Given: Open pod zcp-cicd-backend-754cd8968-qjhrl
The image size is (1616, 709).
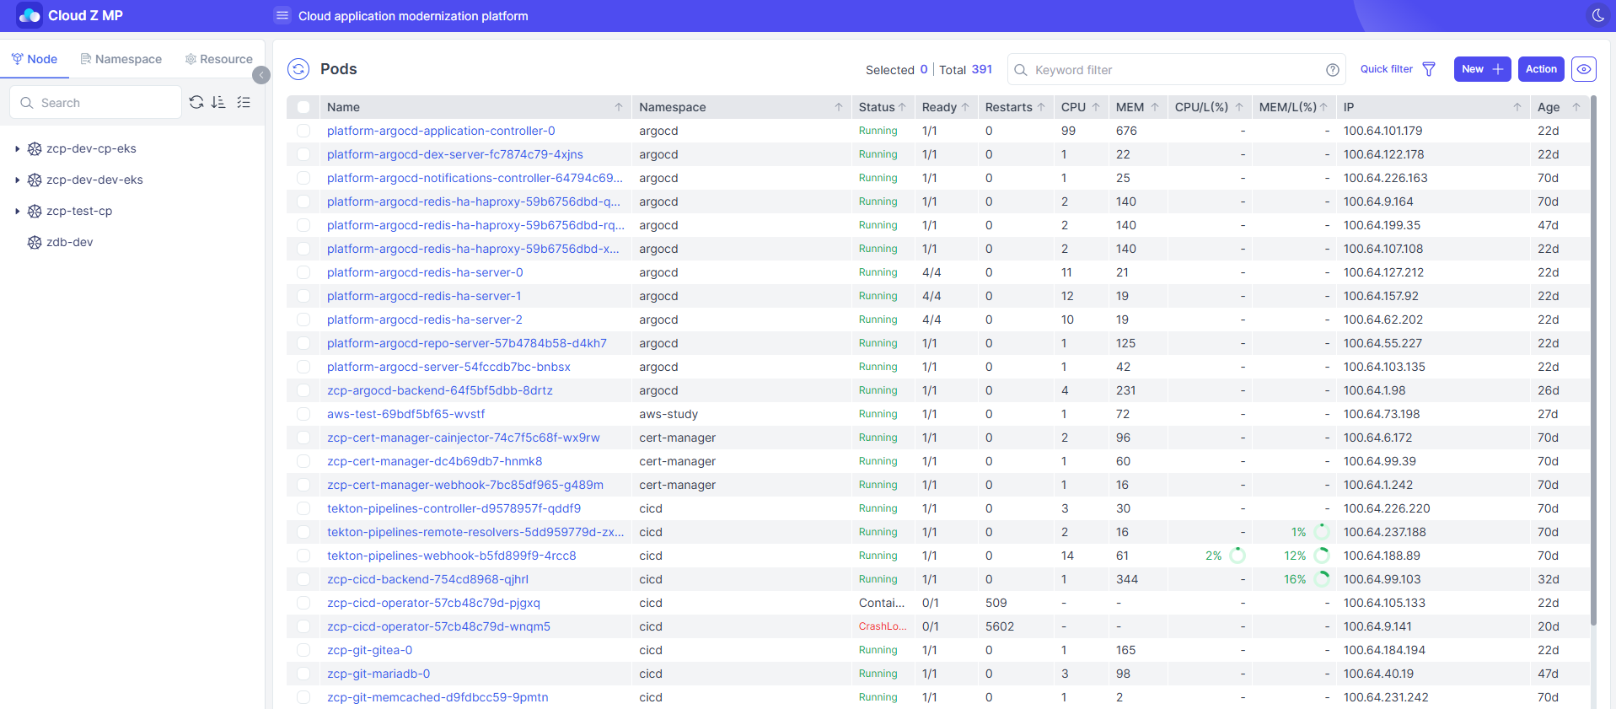Looking at the screenshot, I should (427, 579).
